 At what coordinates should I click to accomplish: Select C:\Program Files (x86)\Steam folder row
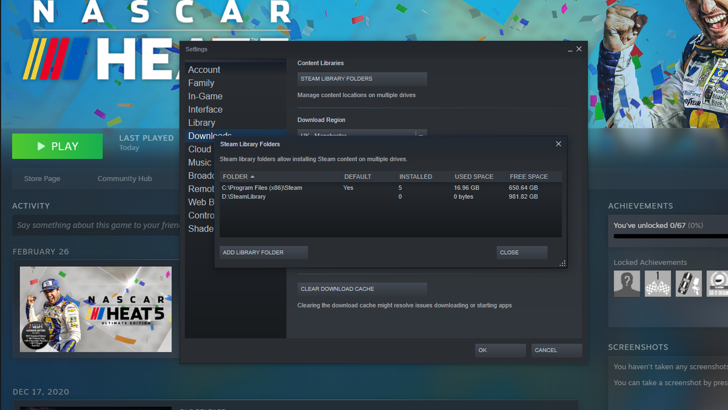pyautogui.click(x=391, y=188)
